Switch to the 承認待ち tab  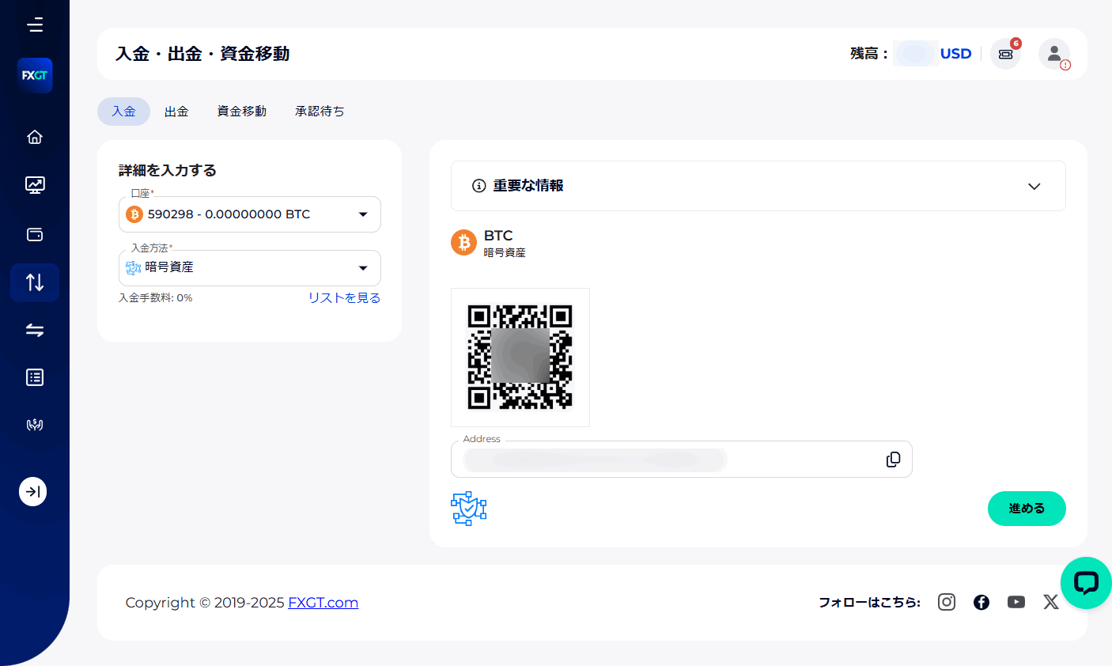(320, 112)
